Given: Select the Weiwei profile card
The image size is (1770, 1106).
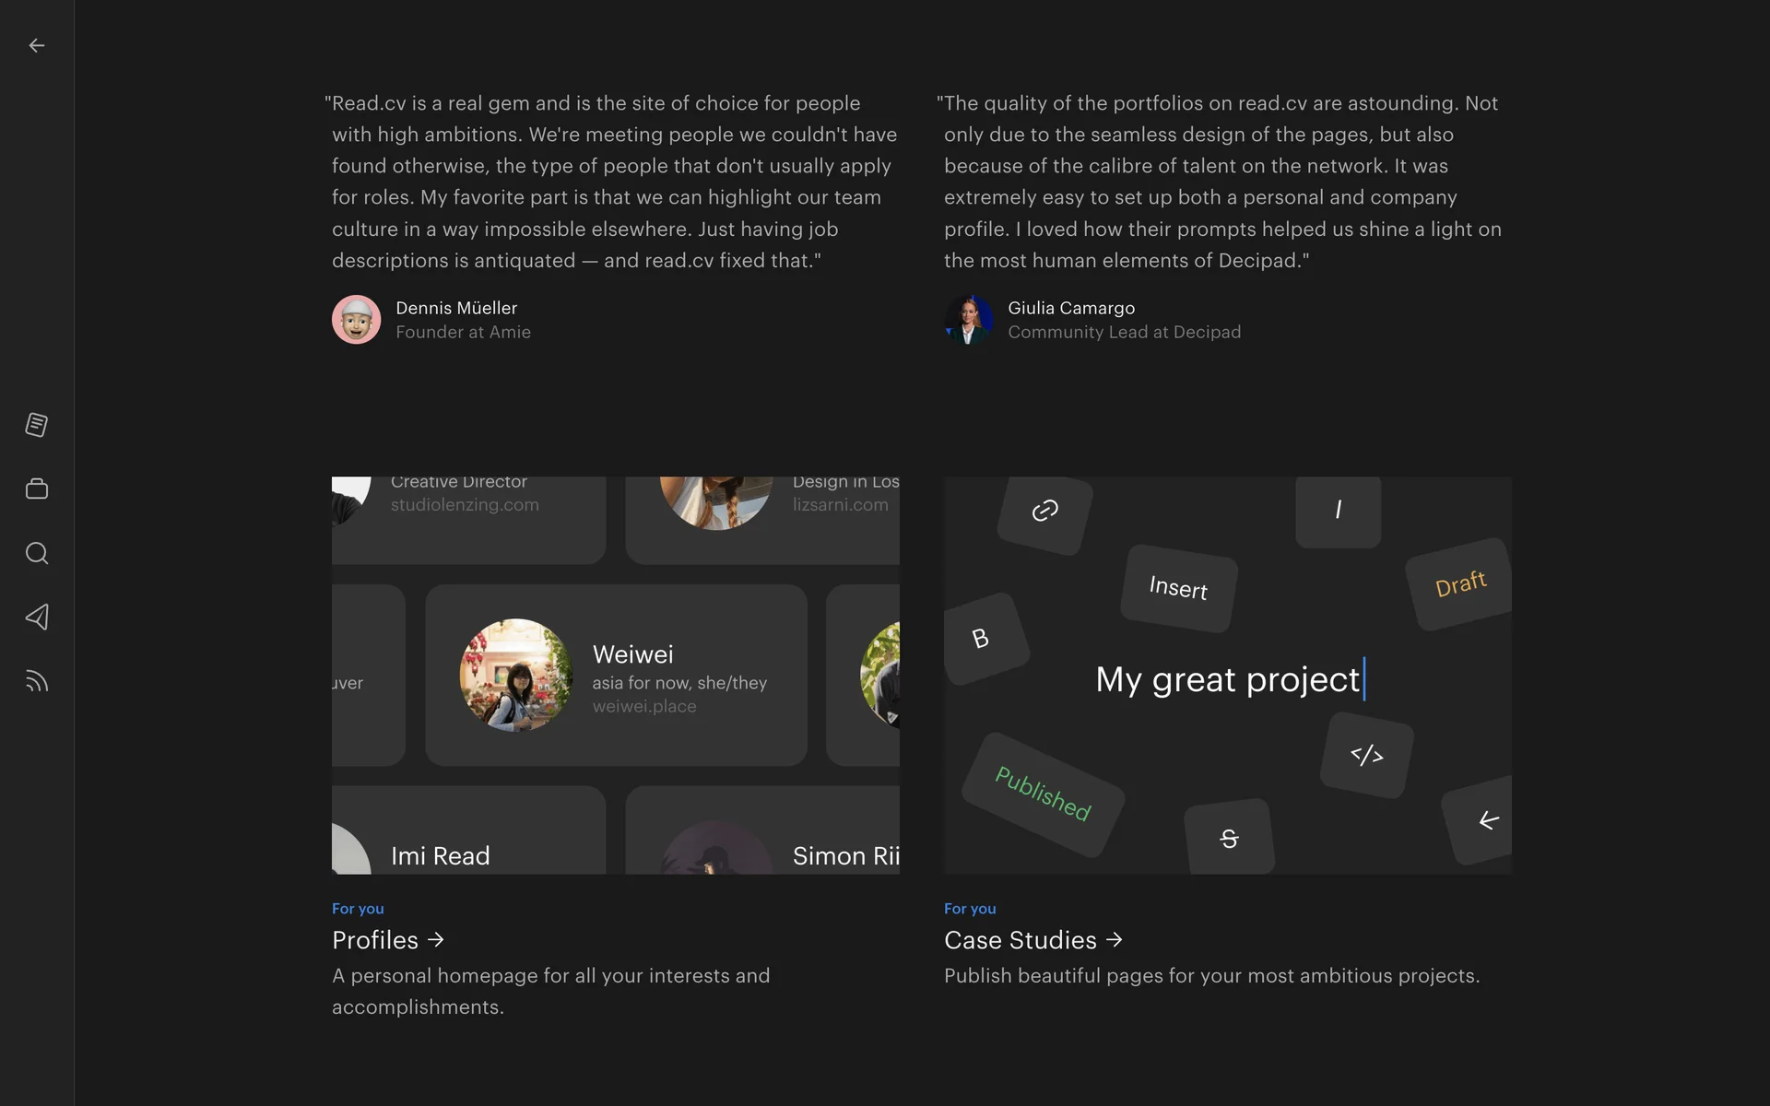Looking at the screenshot, I should click(616, 675).
